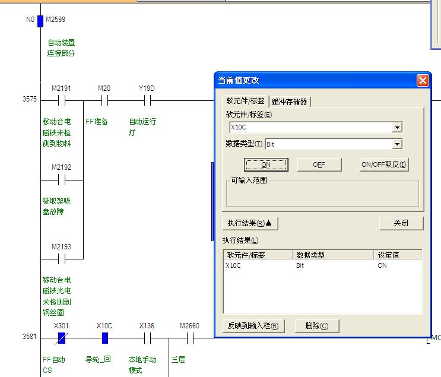Set device OFF using the OFF button
The height and width of the screenshot is (377, 441).
point(319,165)
